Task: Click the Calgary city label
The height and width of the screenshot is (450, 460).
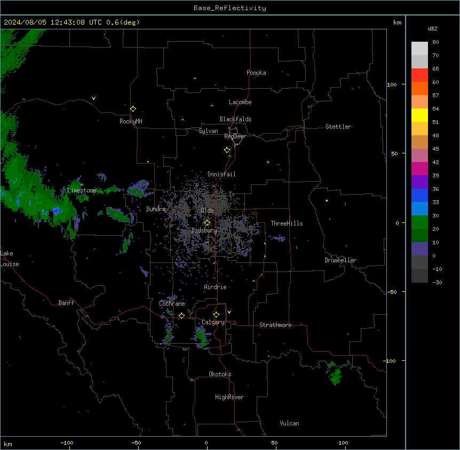Action: point(213,322)
